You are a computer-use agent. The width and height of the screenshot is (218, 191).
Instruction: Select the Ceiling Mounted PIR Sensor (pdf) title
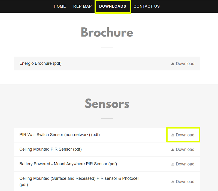pos(50,149)
